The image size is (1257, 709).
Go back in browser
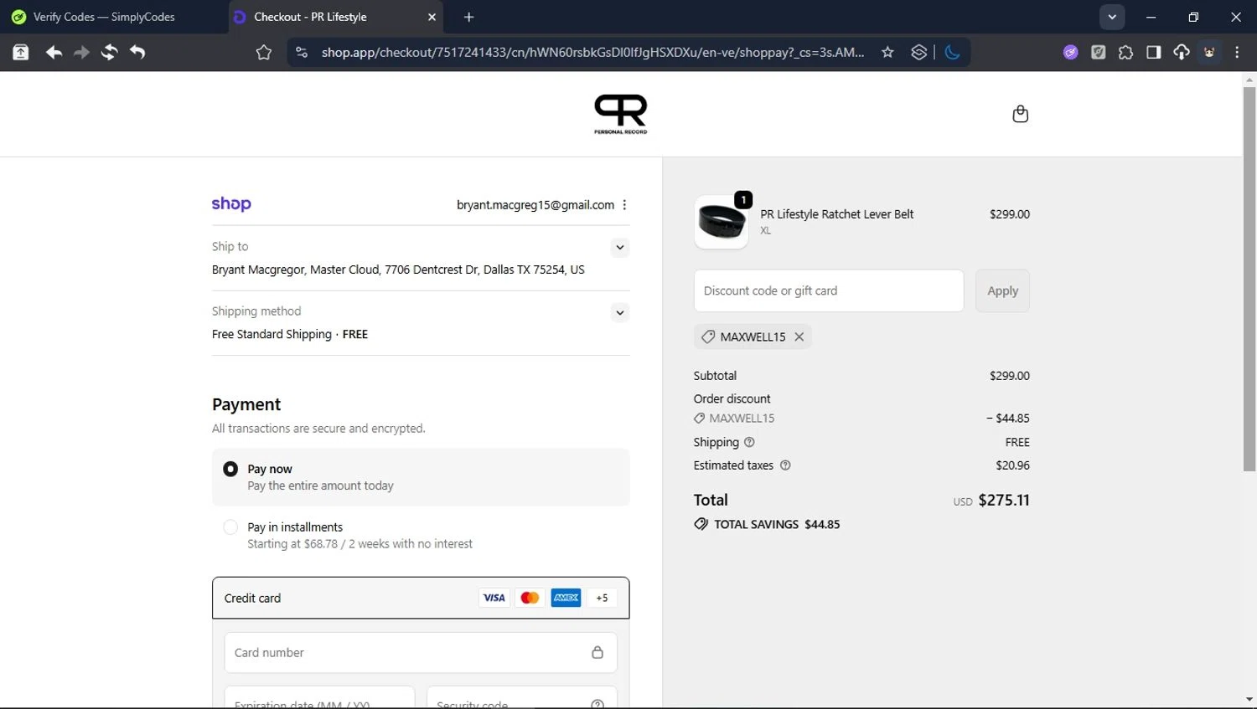pyautogui.click(x=54, y=52)
